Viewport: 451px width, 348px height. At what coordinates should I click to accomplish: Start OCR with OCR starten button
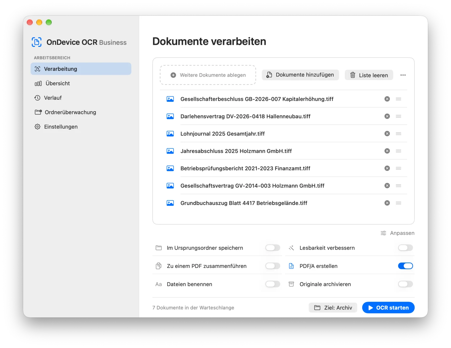pos(388,308)
